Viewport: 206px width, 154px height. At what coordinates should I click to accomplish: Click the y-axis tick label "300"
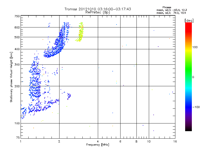(17, 64)
